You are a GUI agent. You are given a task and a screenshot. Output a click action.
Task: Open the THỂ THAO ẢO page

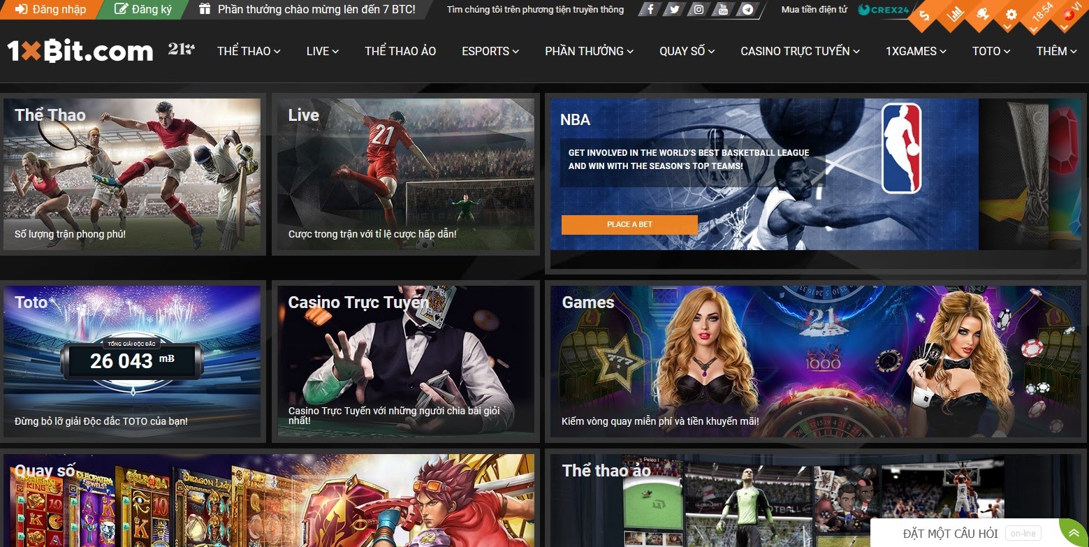[400, 51]
